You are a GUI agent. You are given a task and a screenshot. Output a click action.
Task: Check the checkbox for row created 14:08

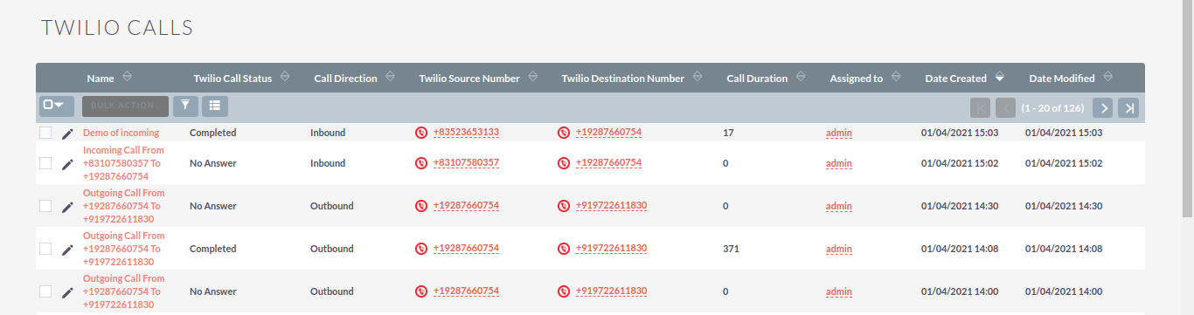pyautogui.click(x=45, y=249)
